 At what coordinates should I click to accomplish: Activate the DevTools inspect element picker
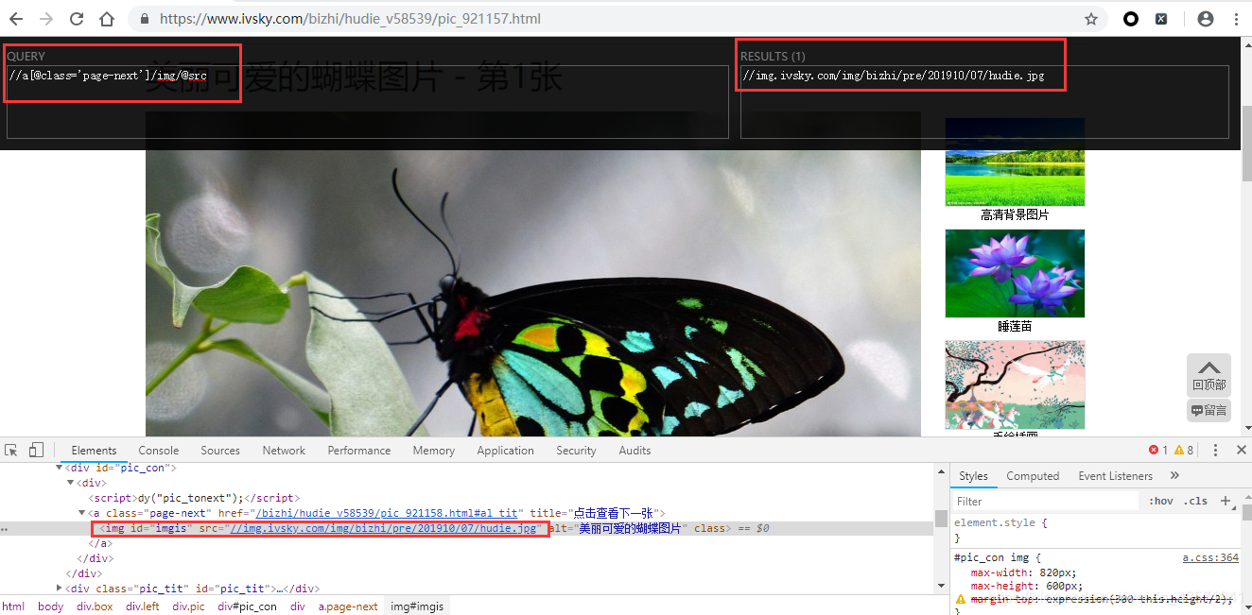coord(11,450)
